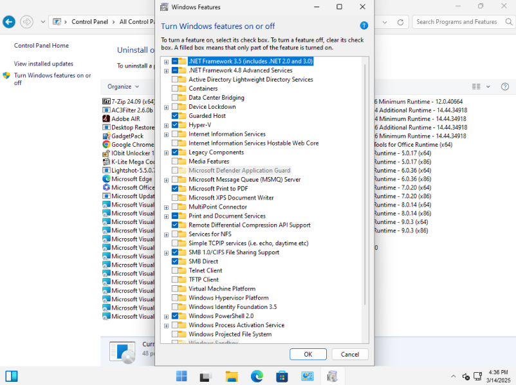Check the Media Features checkbox

click(175, 161)
